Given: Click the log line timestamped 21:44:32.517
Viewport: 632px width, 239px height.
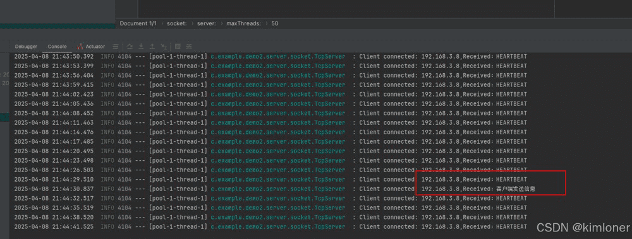Looking at the screenshot, I should tap(270, 199).
